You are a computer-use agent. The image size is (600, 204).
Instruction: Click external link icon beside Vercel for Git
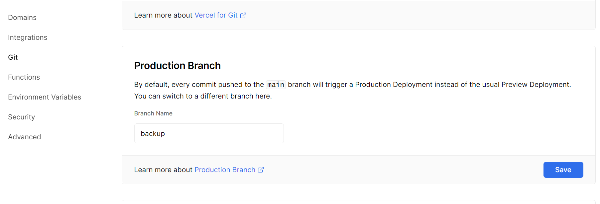click(243, 16)
